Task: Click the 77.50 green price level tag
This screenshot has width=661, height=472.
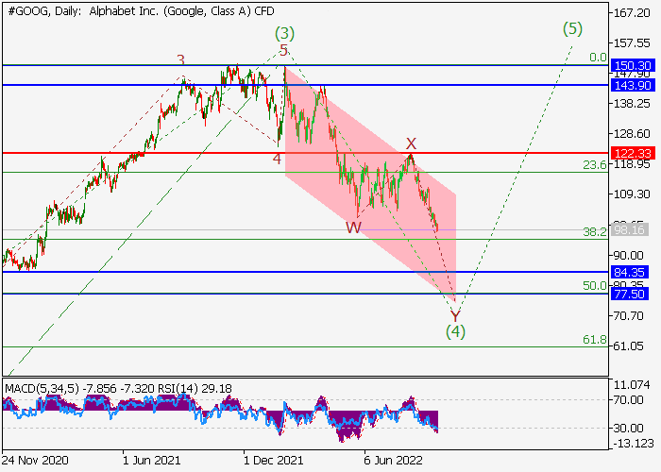Action: point(630,294)
